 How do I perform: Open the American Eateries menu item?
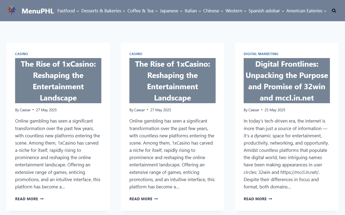click(x=304, y=11)
